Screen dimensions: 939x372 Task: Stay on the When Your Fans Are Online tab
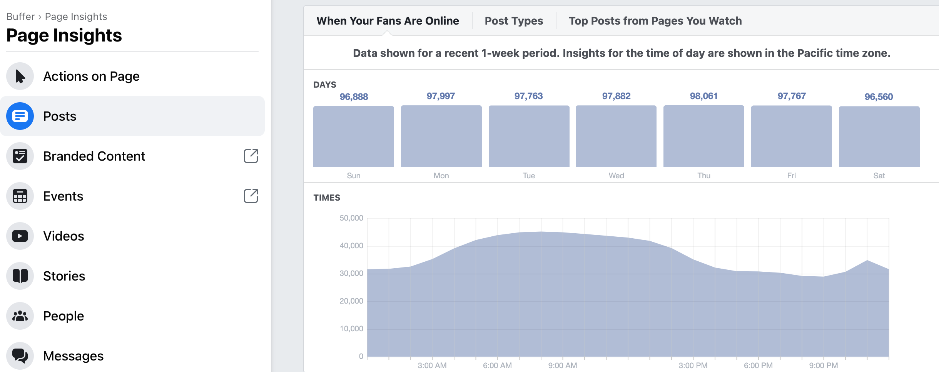388,21
